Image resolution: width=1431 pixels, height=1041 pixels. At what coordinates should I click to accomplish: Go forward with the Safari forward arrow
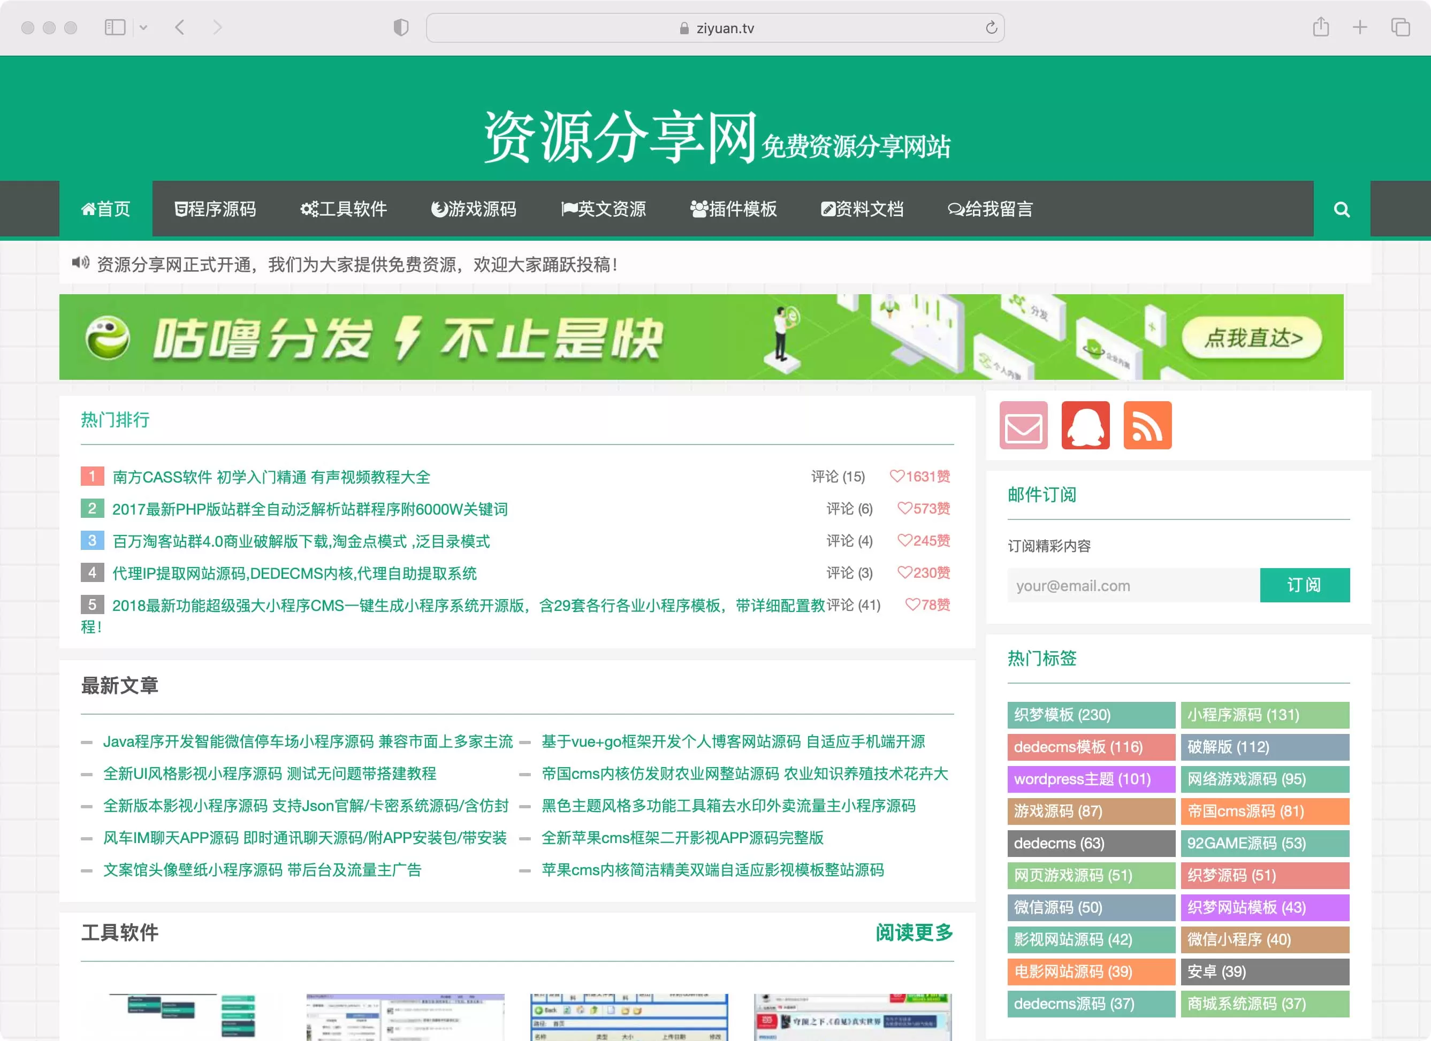pyautogui.click(x=218, y=27)
